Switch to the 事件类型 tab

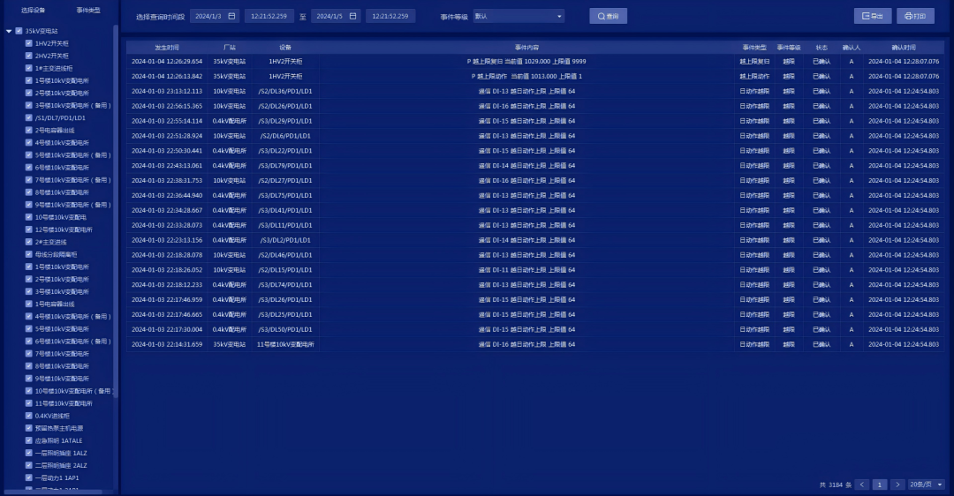click(x=88, y=11)
